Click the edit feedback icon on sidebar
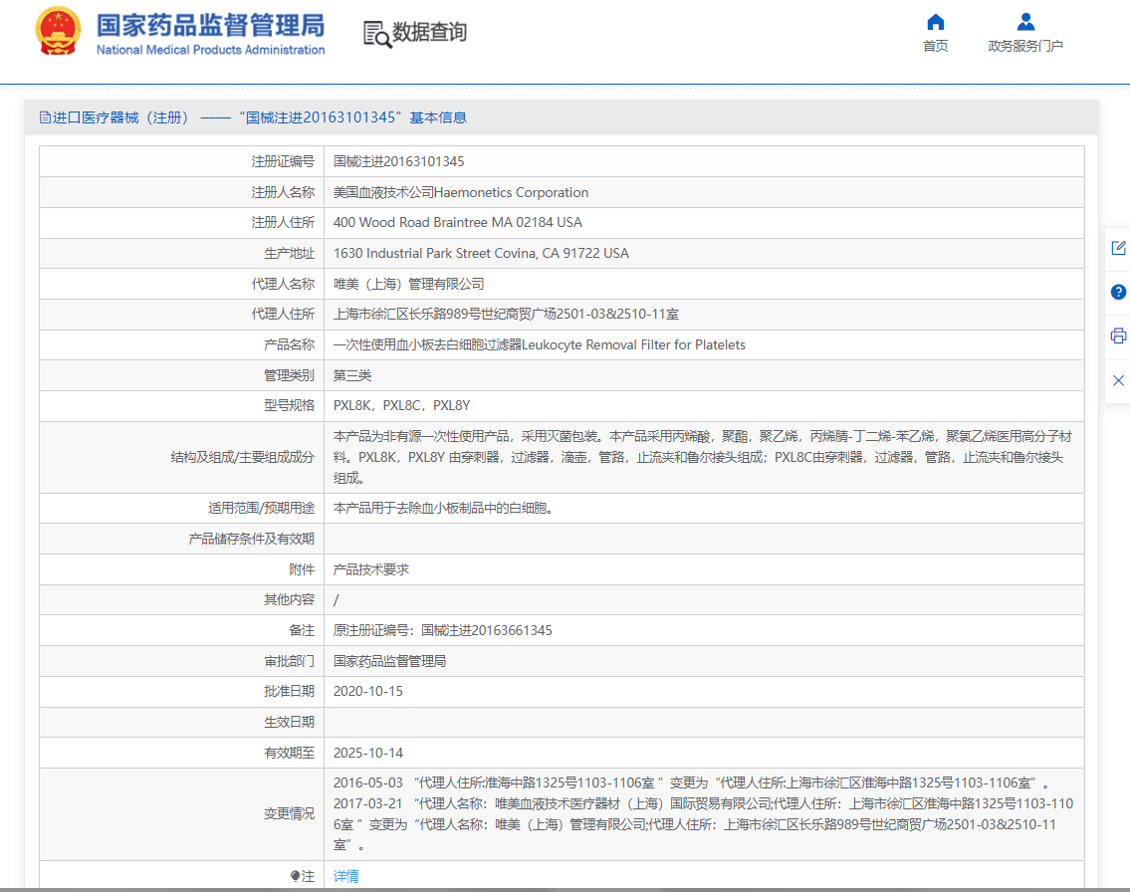The width and height of the screenshot is (1130, 892). click(x=1118, y=248)
